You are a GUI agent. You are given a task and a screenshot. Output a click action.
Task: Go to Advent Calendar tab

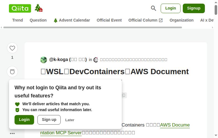[72, 20]
